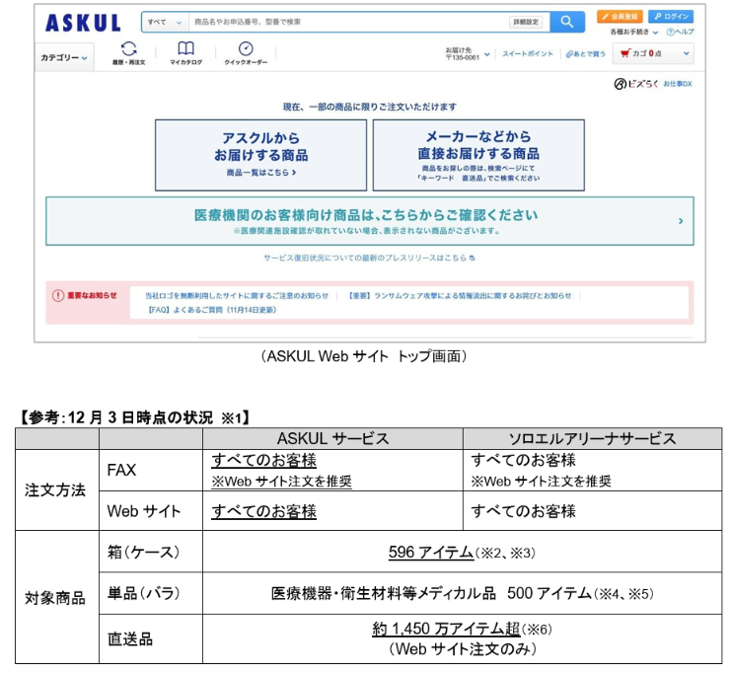Open the マイカタログ book icon
Image resolution: width=731 pixels, height=673 pixels.
(185, 52)
